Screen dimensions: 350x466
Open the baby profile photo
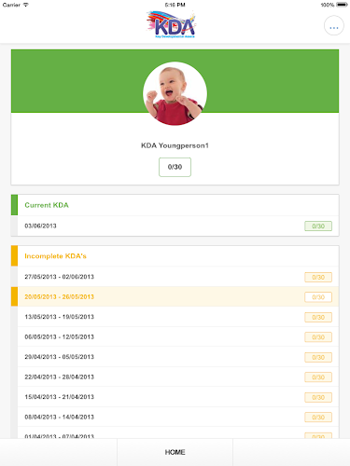click(x=175, y=93)
